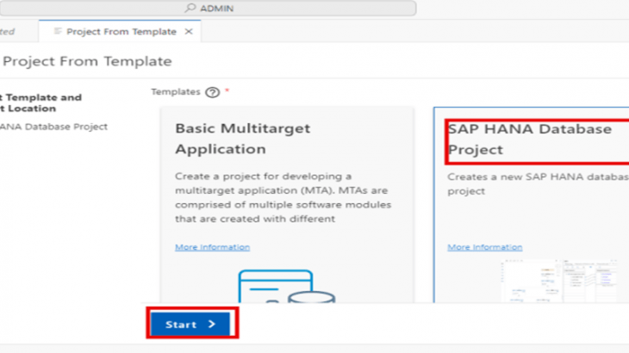
Task: Select the SAP HANA Database Project template
Action: [531, 204]
